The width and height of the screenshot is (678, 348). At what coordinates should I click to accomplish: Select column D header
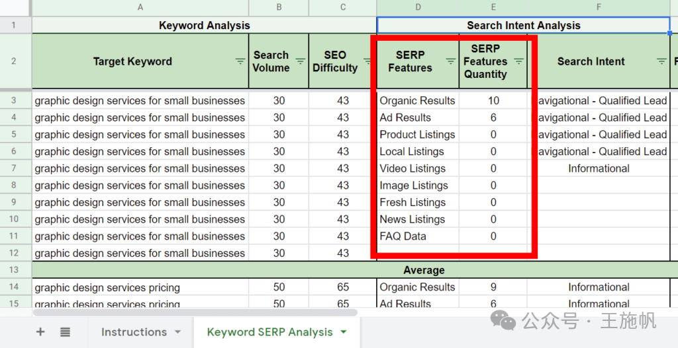[x=418, y=7]
